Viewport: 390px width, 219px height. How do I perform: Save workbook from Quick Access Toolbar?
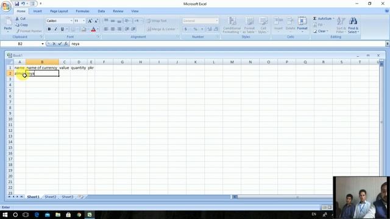(x=16, y=4)
